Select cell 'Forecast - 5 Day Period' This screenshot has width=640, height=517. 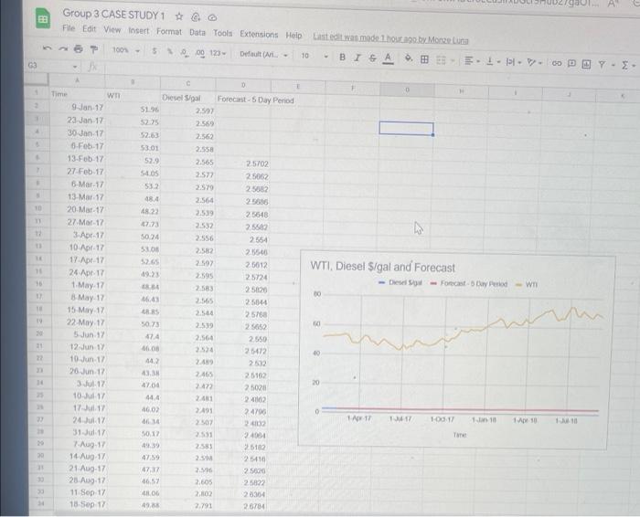[255, 100]
